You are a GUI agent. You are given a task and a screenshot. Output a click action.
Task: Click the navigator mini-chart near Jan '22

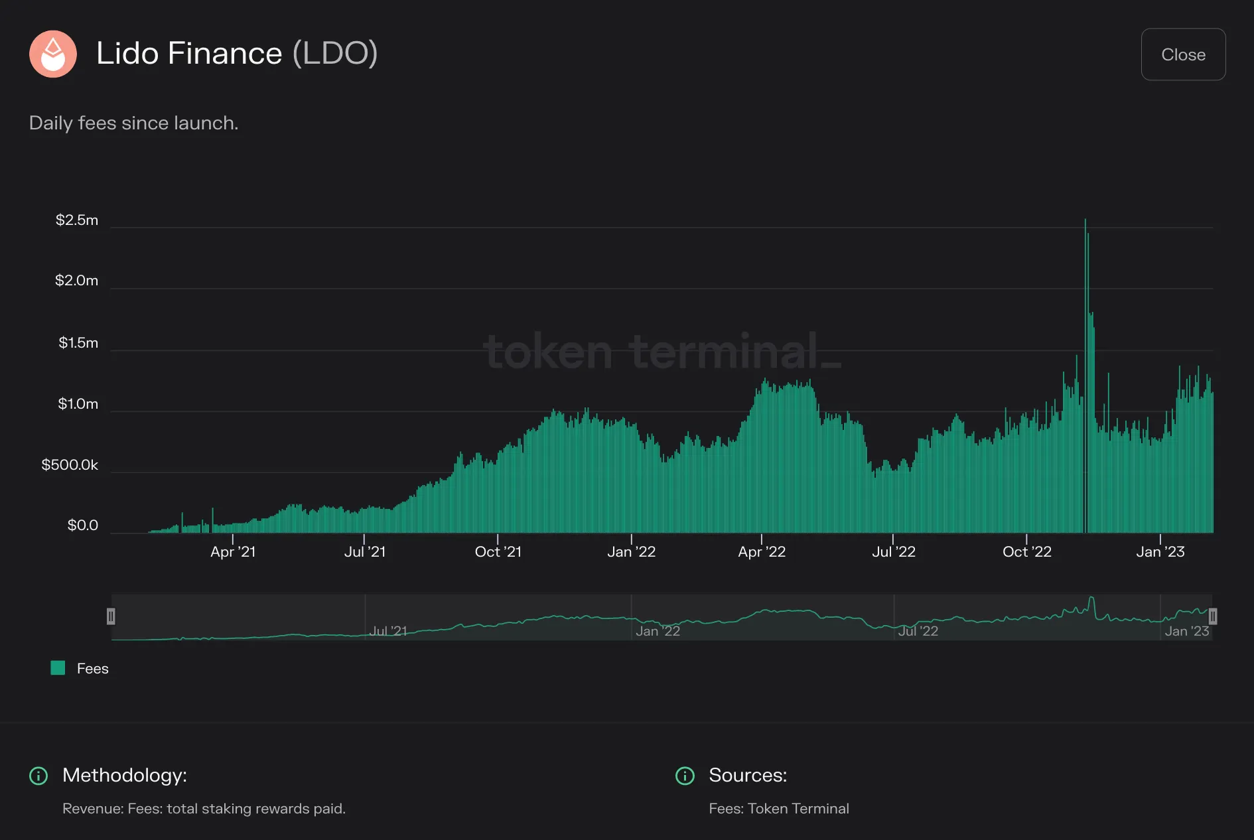coord(658,631)
